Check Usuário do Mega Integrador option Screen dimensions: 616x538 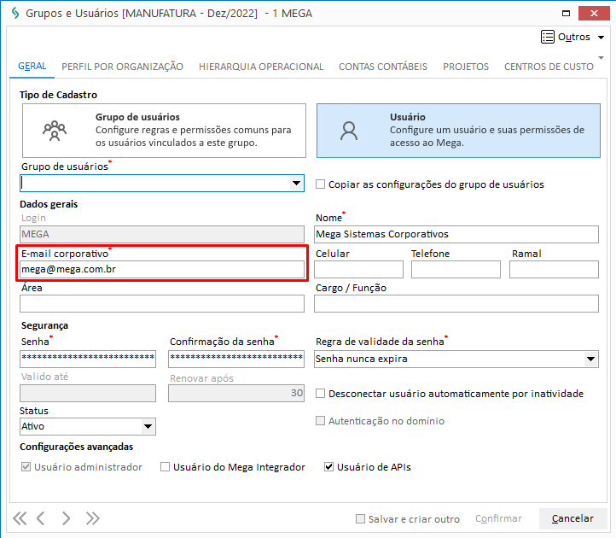[x=165, y=467]
